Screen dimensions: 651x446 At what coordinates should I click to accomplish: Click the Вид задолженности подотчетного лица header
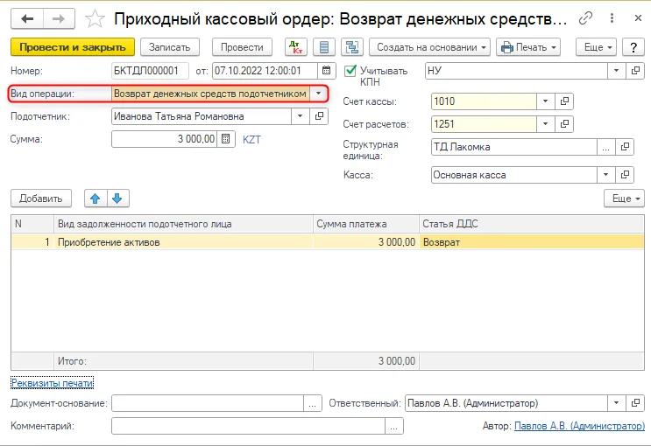coord(183,224)
